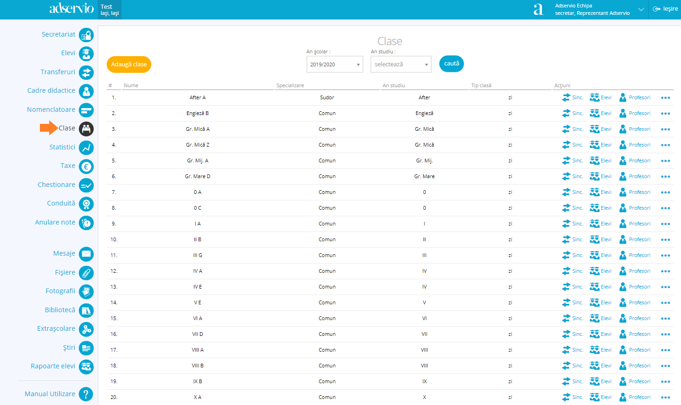Open the Mesaje envelope icon
Screen dimensions: 681x405
86,254
